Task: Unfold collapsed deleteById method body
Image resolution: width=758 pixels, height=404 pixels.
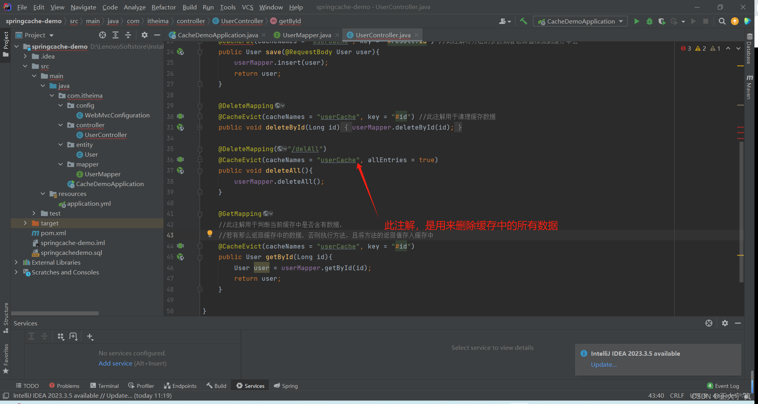Action: click(x=200, y=127)
